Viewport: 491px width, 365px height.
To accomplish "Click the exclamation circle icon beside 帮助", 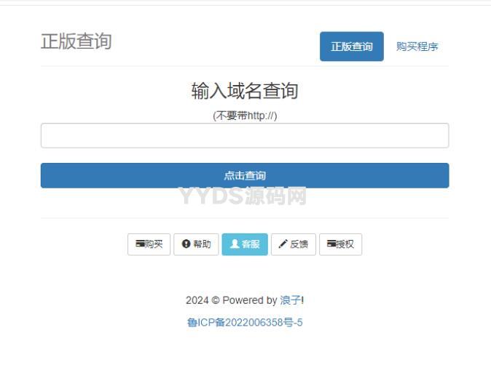I will 186,244.
